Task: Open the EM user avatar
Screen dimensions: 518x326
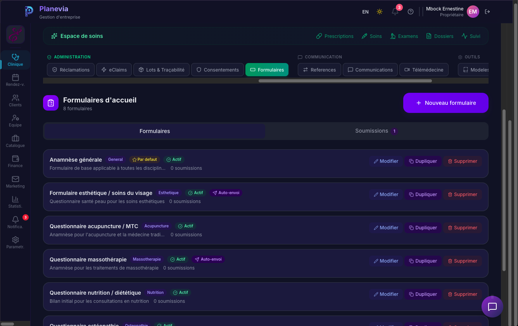Action: pos(473,12)
